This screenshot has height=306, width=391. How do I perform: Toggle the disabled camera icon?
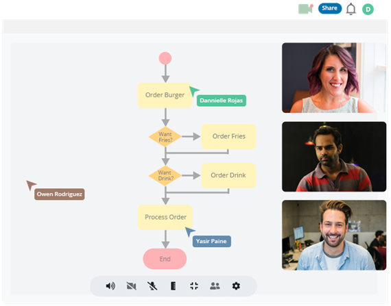click(x=132, y=286)
